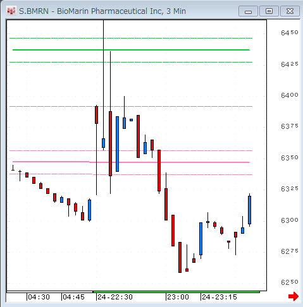Click the 63.00 price axis label
The height and width of the screenshot is (307, 303).
pyautogui.click(x=290, y=220)
